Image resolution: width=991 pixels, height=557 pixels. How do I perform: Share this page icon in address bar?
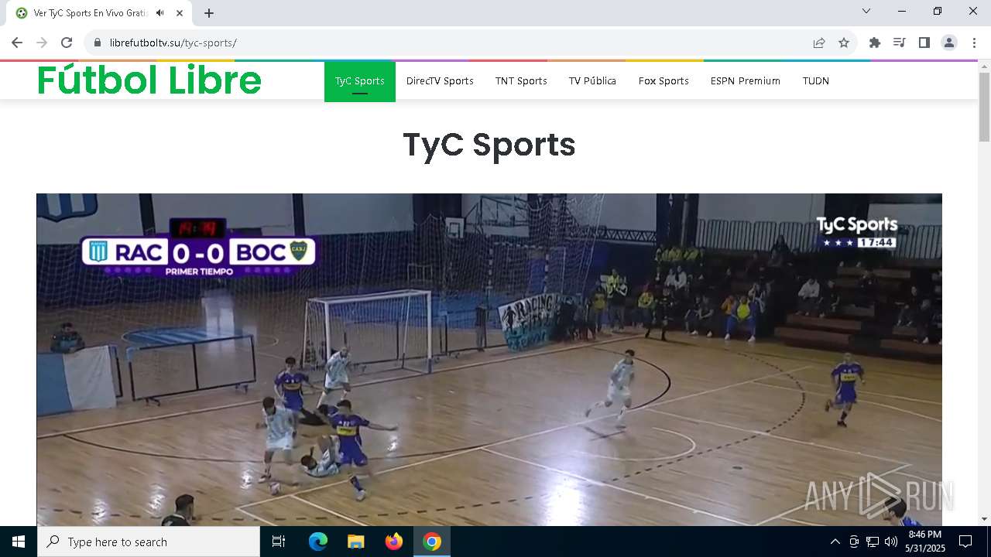pyautogui.click(x=819, y=43)
